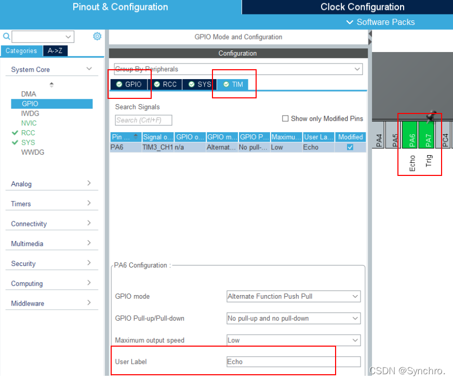Click the collapse arrows beside the configuration panel
Image resolution: width=453 pixels, height=381 pixels.
pyautogui.click(x=370, y=38)
